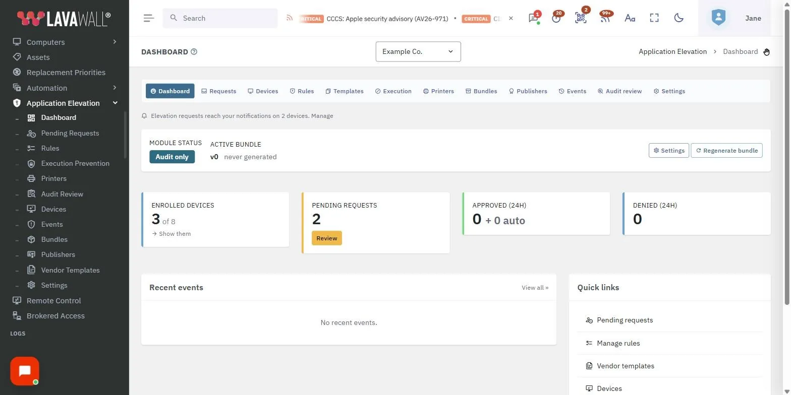The image size is (791, 395).
Task: Open the Aa font size control
Action: pos(630,18)
